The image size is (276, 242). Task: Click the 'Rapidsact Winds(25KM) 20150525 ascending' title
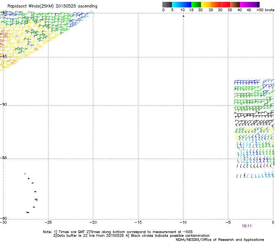[x=52, y=6]
